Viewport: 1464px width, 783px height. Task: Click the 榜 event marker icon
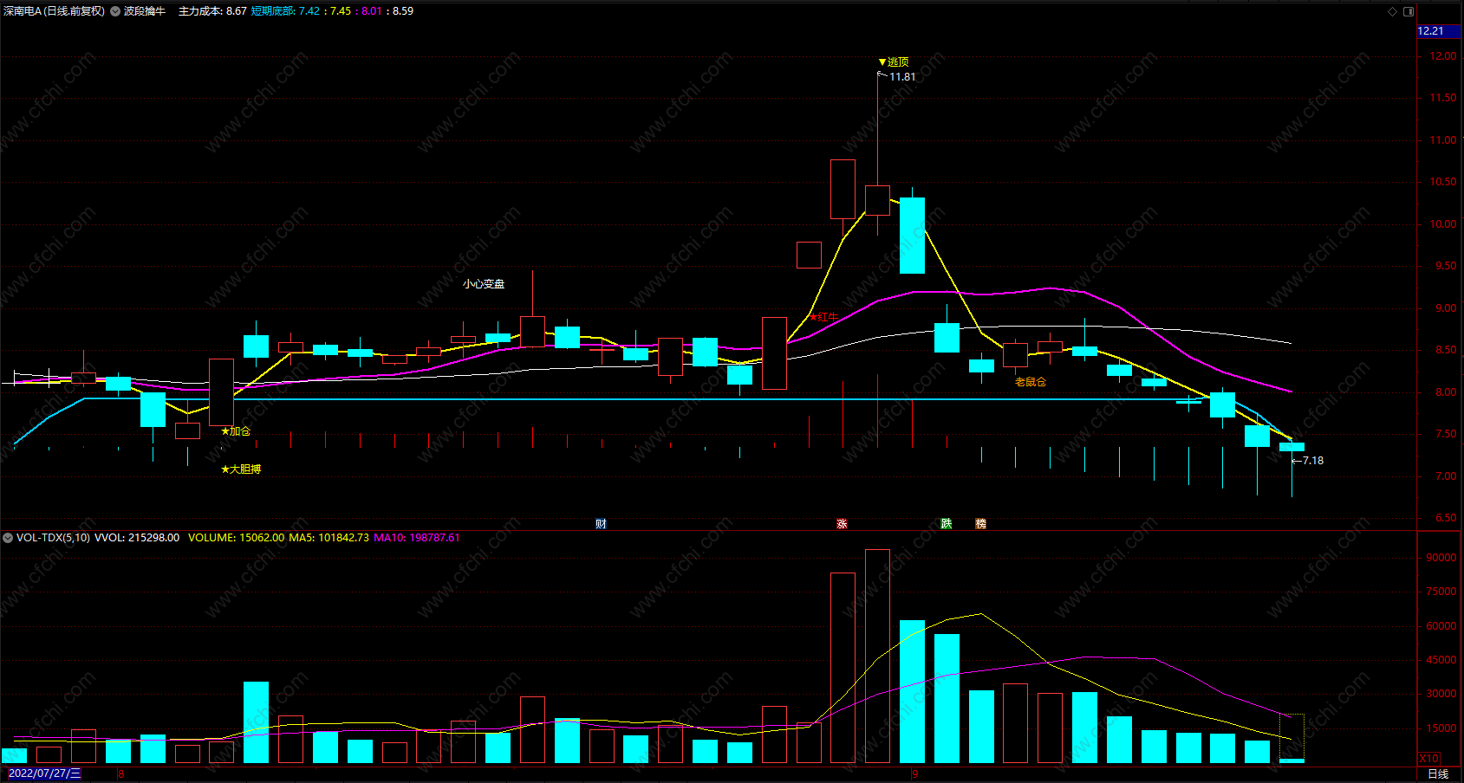(x=981, y=524)
